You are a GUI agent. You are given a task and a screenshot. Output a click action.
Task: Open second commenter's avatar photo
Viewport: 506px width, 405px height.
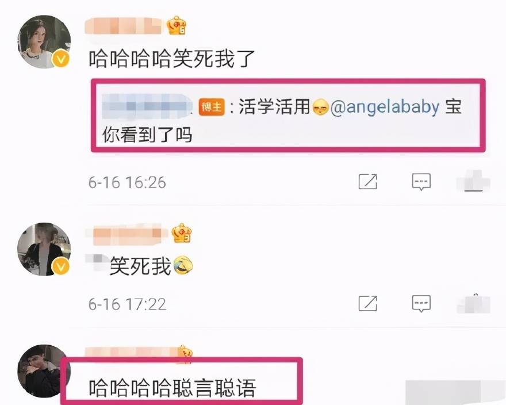coord(44,249)
